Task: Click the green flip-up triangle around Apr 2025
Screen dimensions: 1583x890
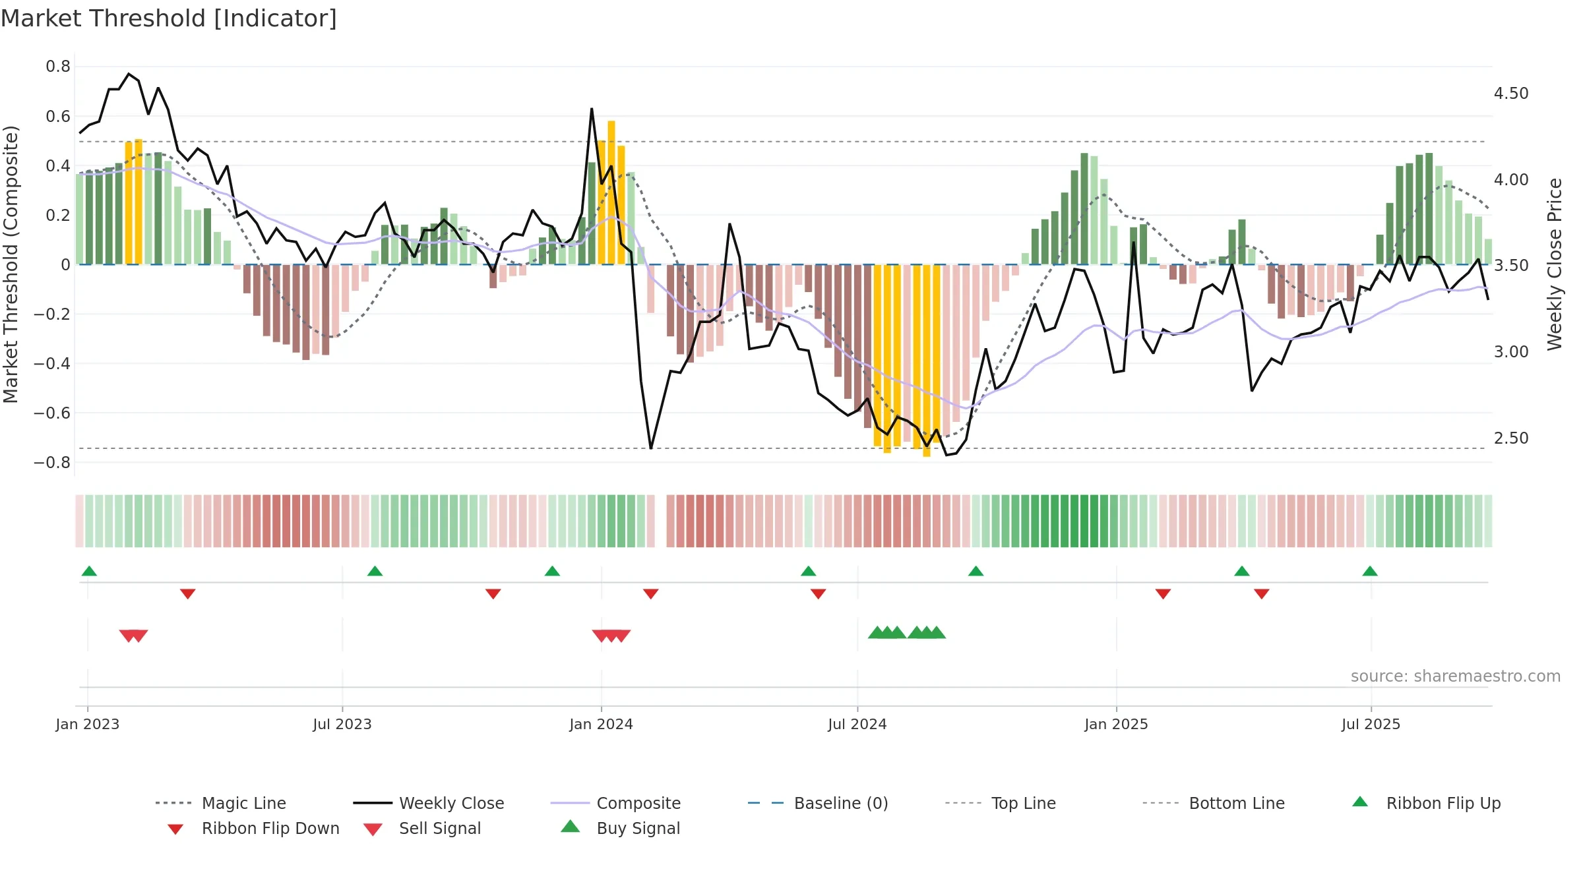Action: [x=1242, y=571]
